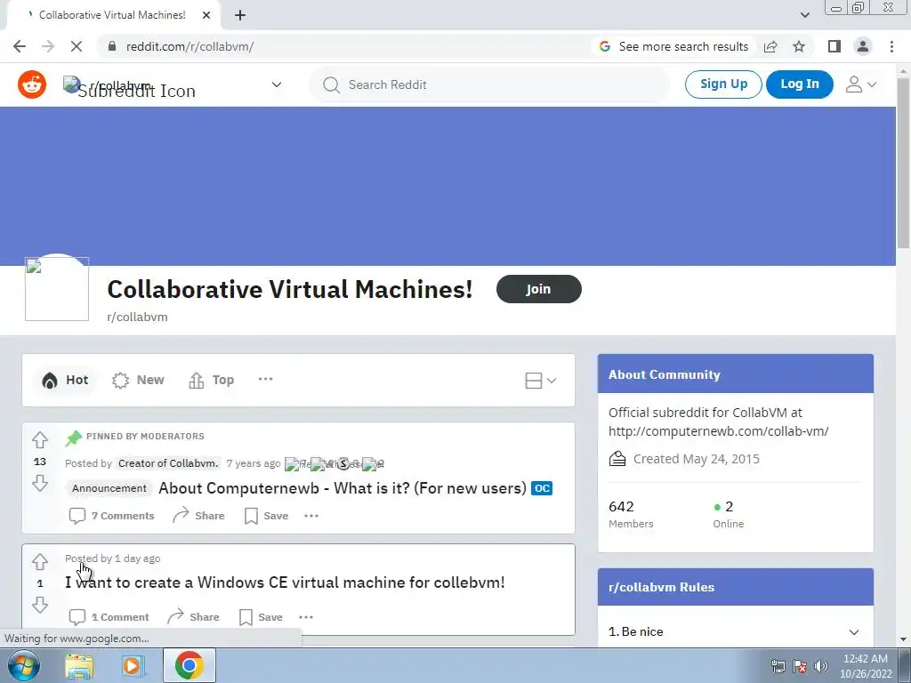This screenshot has height=683, width=911.
Task: Click the 642 Members count
Action: (631, 514)
